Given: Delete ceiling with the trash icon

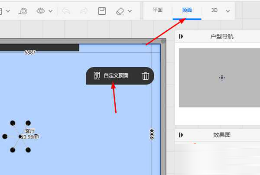Looking at the screenshot, I should click(146, 76).
